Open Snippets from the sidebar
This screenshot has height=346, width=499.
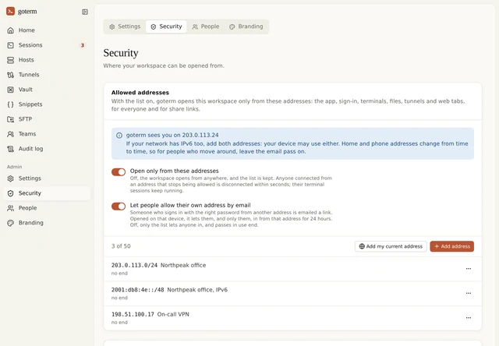[47, 104]
